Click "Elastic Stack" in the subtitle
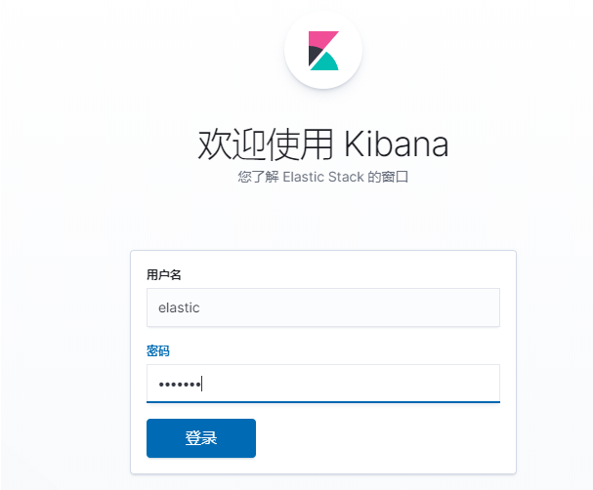 click(x=323, y=180)
